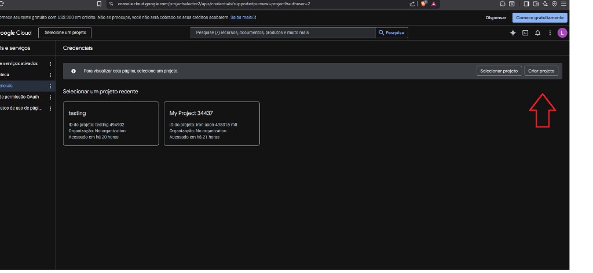This screenshot has width=593, height=273.
Task: Open Brave Wallet icon
Action: (x=536, y=4)
